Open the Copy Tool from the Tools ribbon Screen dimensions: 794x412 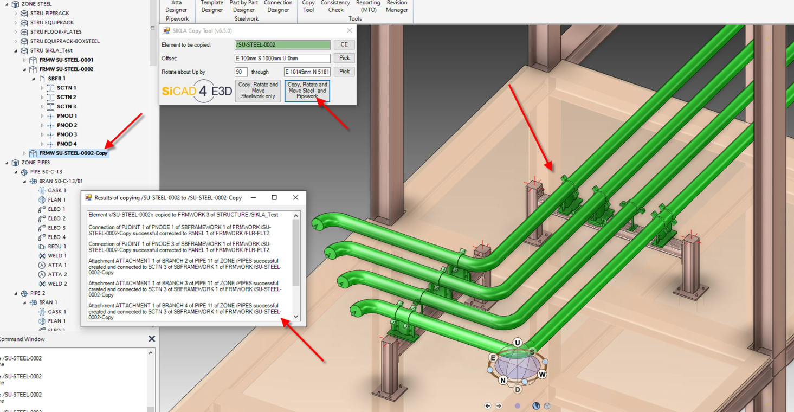tap(308, 7)
